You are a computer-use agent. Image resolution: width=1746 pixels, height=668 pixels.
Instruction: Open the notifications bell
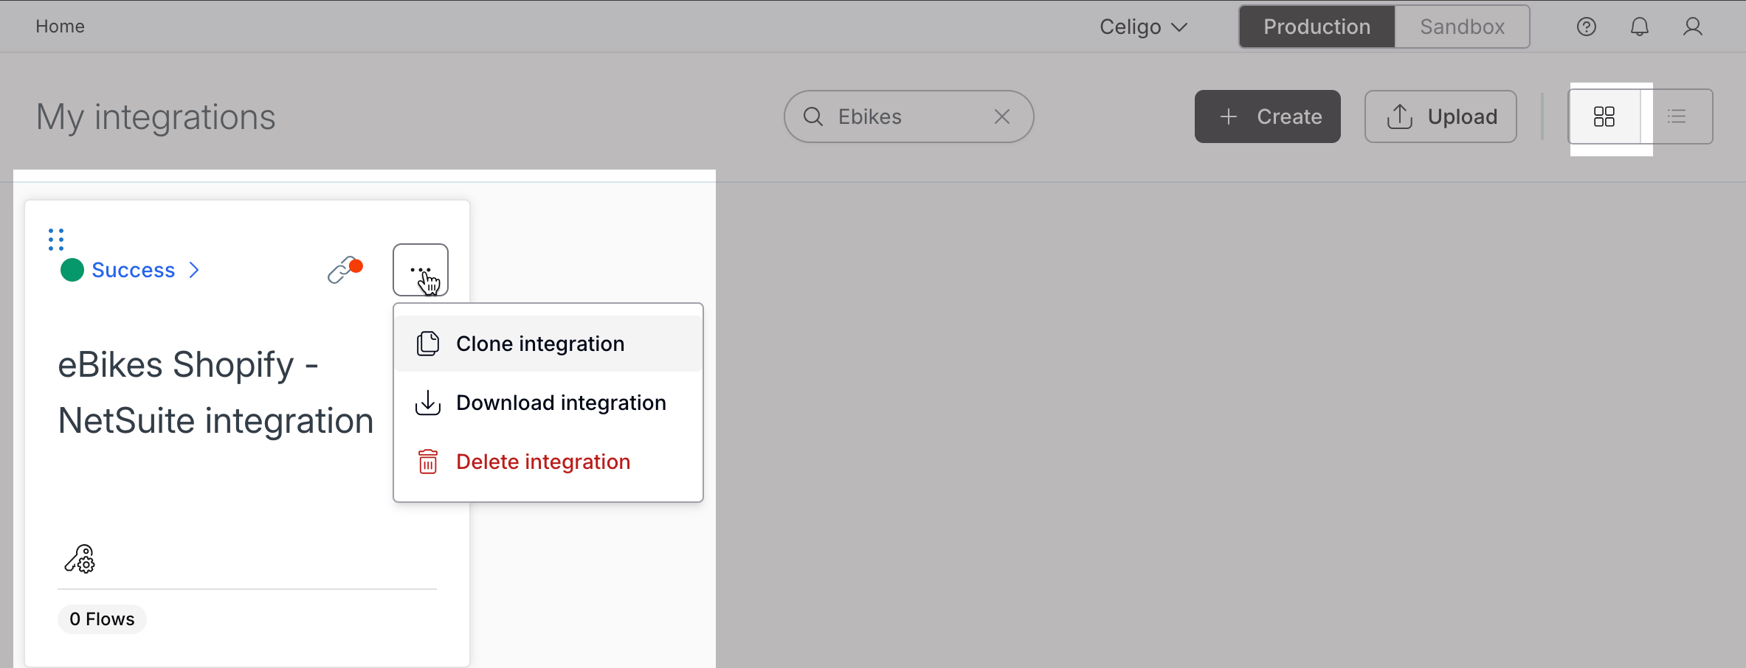1639,27
